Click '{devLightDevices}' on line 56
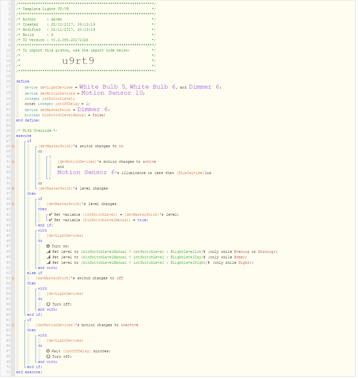The image size is (358, 379). click(x=65, y=294)
